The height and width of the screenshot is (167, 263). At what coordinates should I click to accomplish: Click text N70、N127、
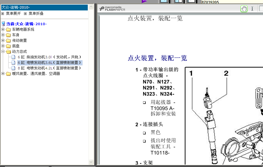[x=157, y=82]
